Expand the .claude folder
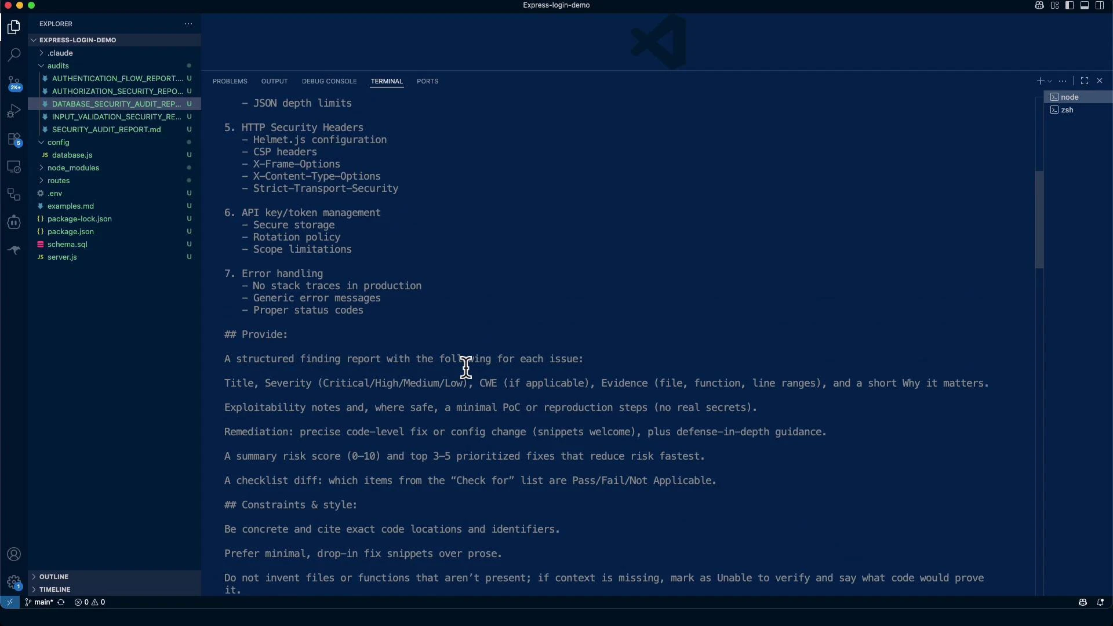This screenshot has height=626, width=1113. [114, 53]
